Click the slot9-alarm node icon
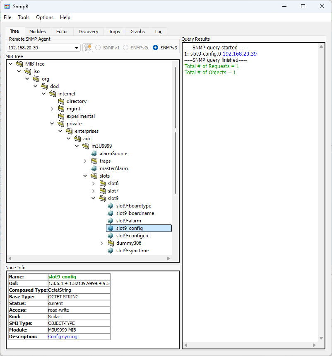The image size is (332, 356). click(x=111, y=221)
